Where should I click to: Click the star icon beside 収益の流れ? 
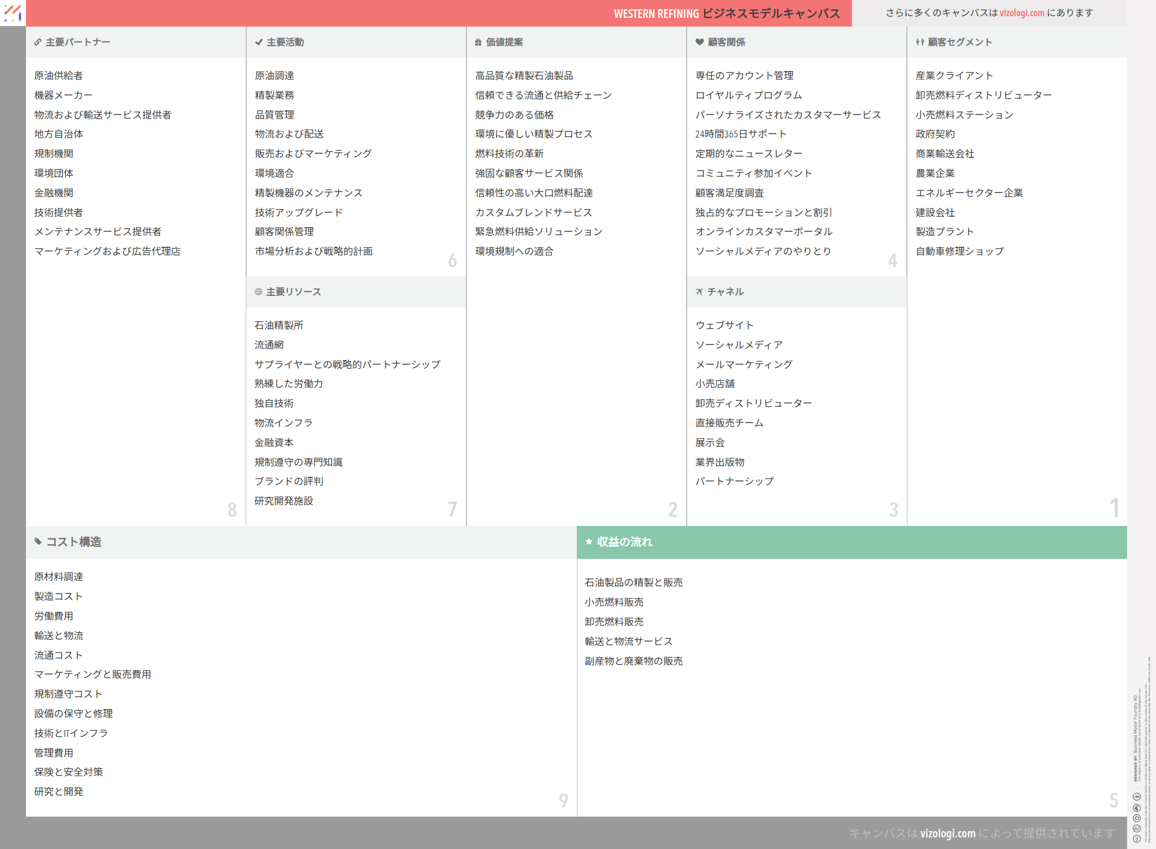point(589,542)
